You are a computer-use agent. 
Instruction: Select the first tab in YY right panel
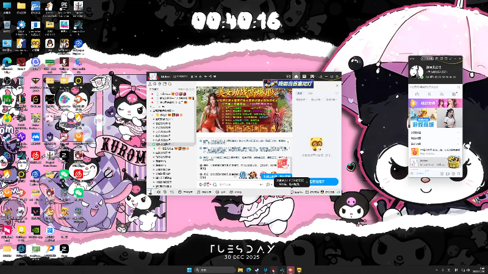300,93
